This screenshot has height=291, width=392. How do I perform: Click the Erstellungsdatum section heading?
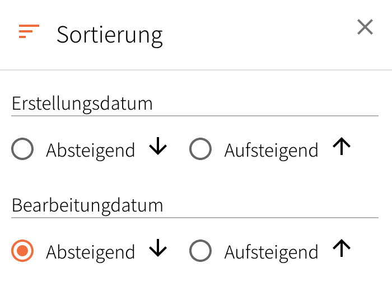(x=82, y=104)
